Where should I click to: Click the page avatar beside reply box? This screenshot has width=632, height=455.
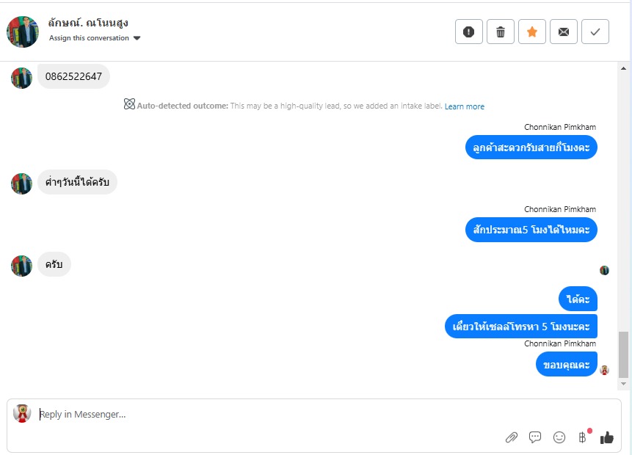(x=22, y=413)
